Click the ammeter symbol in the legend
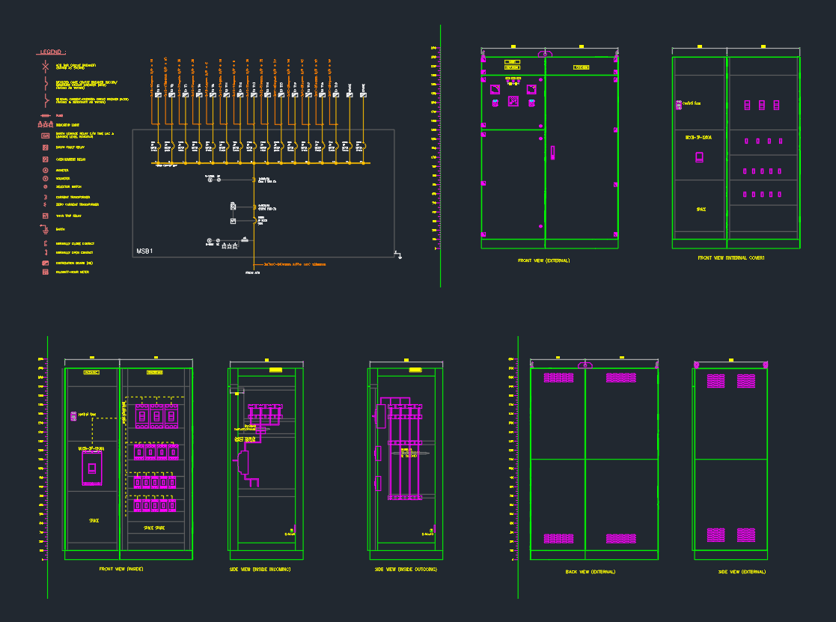This screenshot has width=836, height=622. point(46,171)
